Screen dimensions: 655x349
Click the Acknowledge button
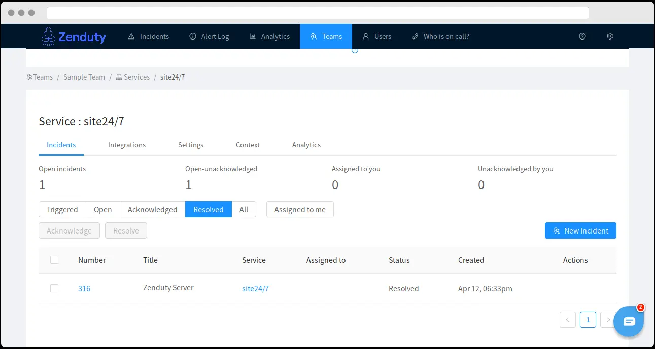click(69, 230)
